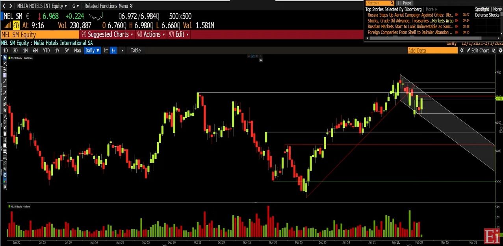Go back with the left arrow
The image size is (503, 246).
(4, 6)
